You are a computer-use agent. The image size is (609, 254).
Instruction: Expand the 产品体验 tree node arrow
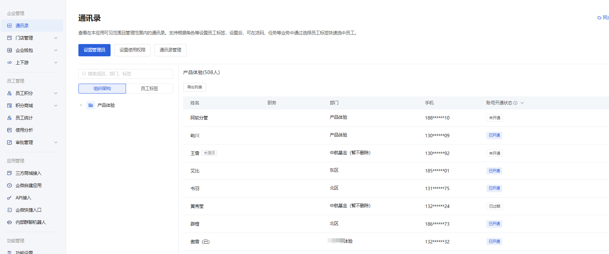pyautogui.click(x=81, y=105)
